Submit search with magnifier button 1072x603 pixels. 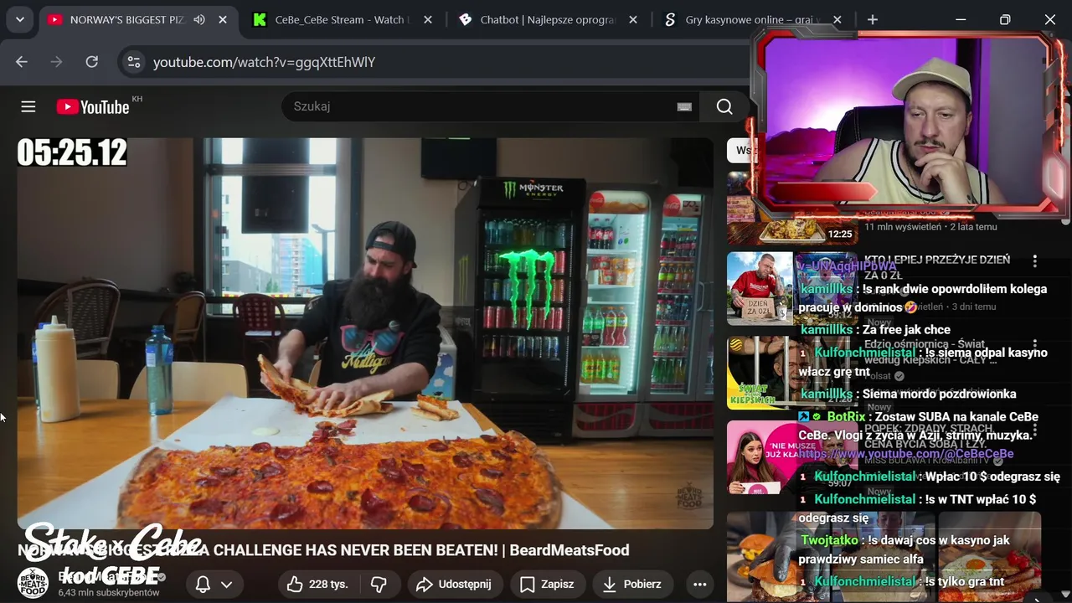(724, 106)
